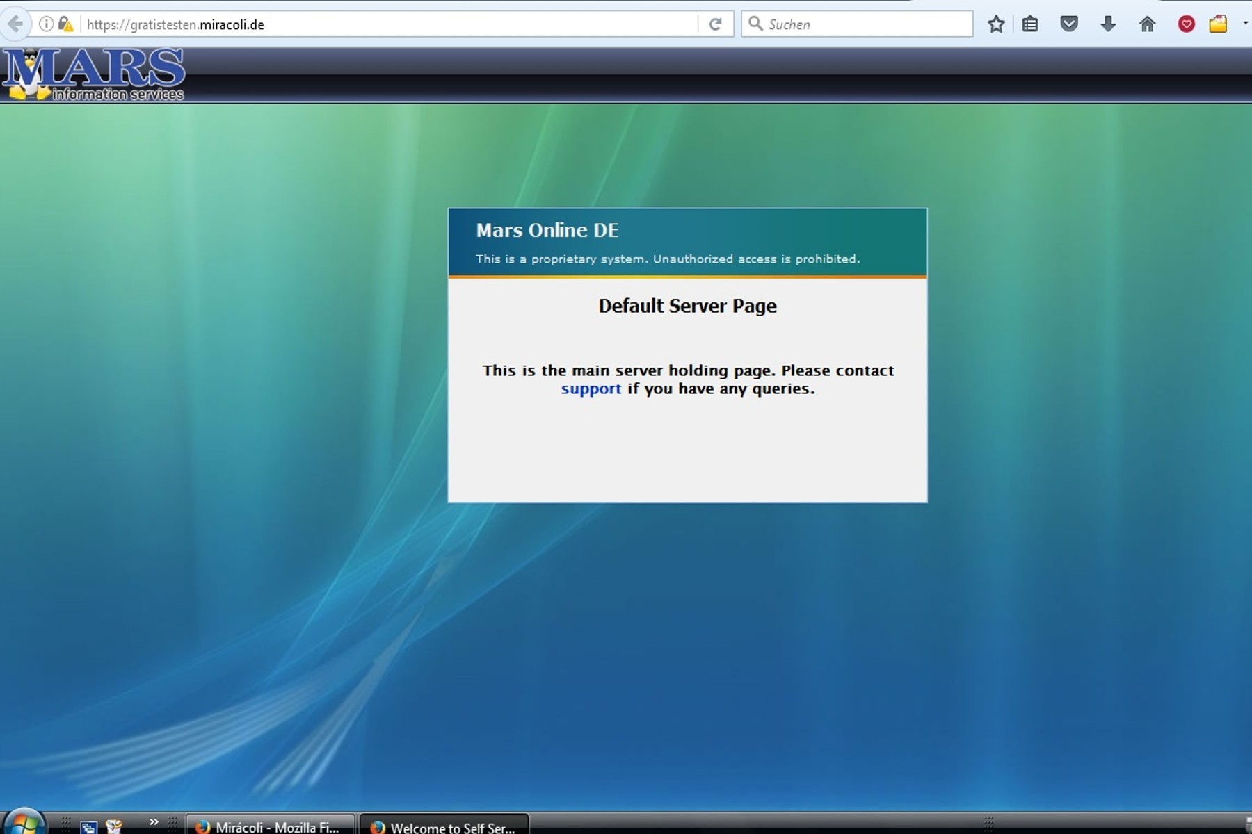
Task: Click the 'main server holding page' sentence
Action: (x=688, y=379)
